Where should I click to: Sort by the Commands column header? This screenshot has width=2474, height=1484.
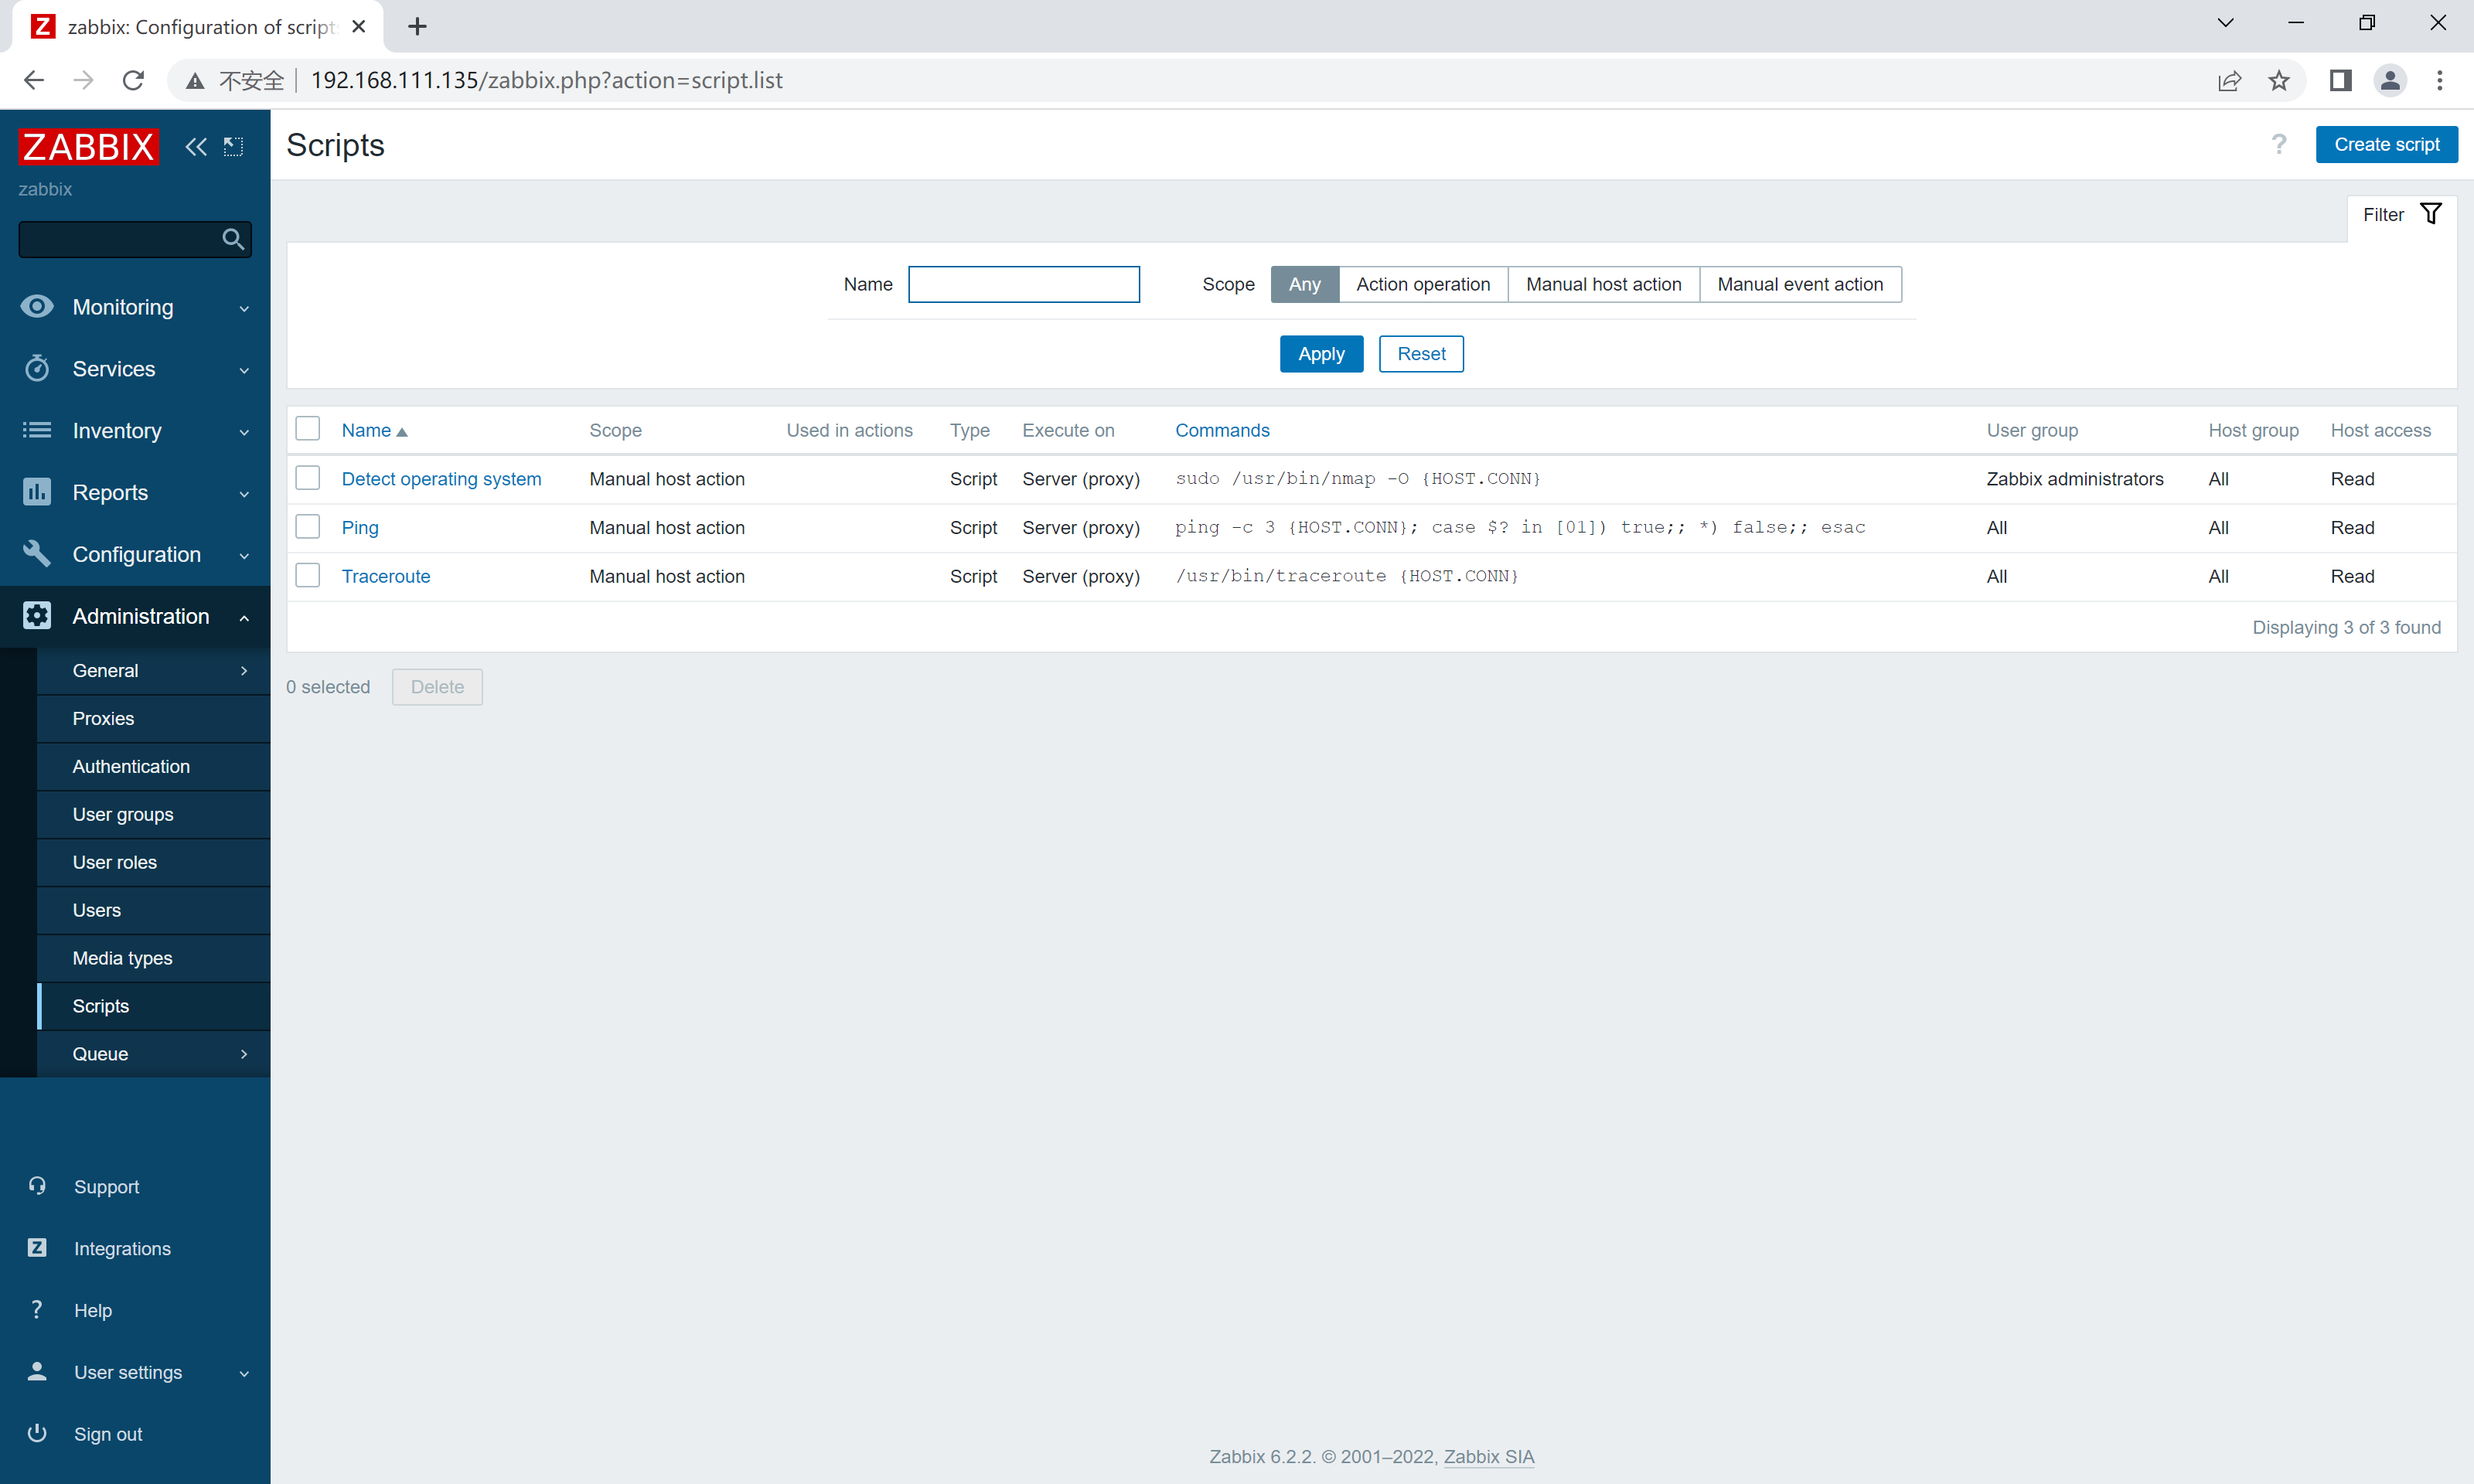[1222, 430]
